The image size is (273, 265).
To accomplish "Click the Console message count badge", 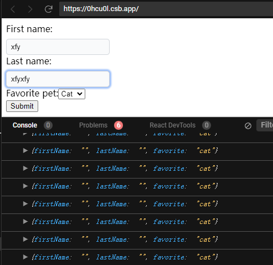I will click(48, 125).
